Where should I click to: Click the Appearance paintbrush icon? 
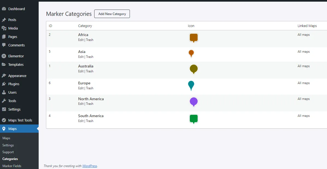[4, 76]
